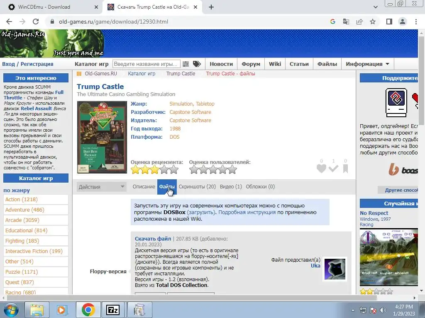The image size is (425, 318).
Task: Open the Действия dropdown
Action: 101,187
